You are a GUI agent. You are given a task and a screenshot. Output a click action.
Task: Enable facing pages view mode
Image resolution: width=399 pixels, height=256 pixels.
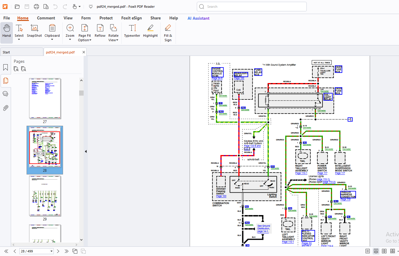coord(384,251)
